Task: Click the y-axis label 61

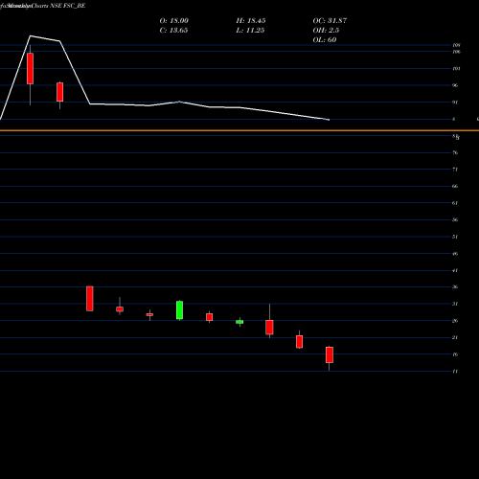Action: pos(455,203)
